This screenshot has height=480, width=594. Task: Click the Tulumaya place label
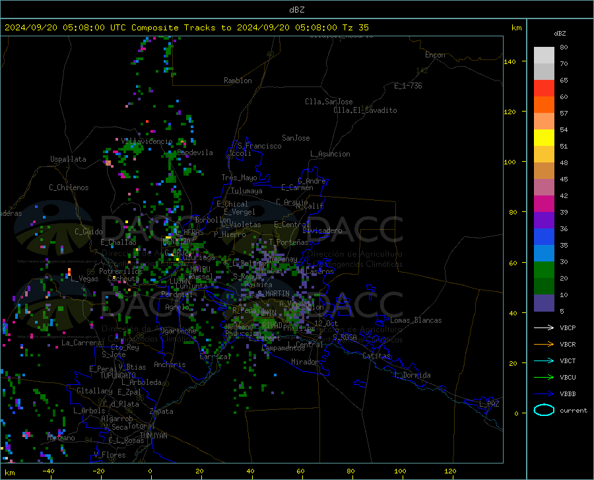coord(247,191)
